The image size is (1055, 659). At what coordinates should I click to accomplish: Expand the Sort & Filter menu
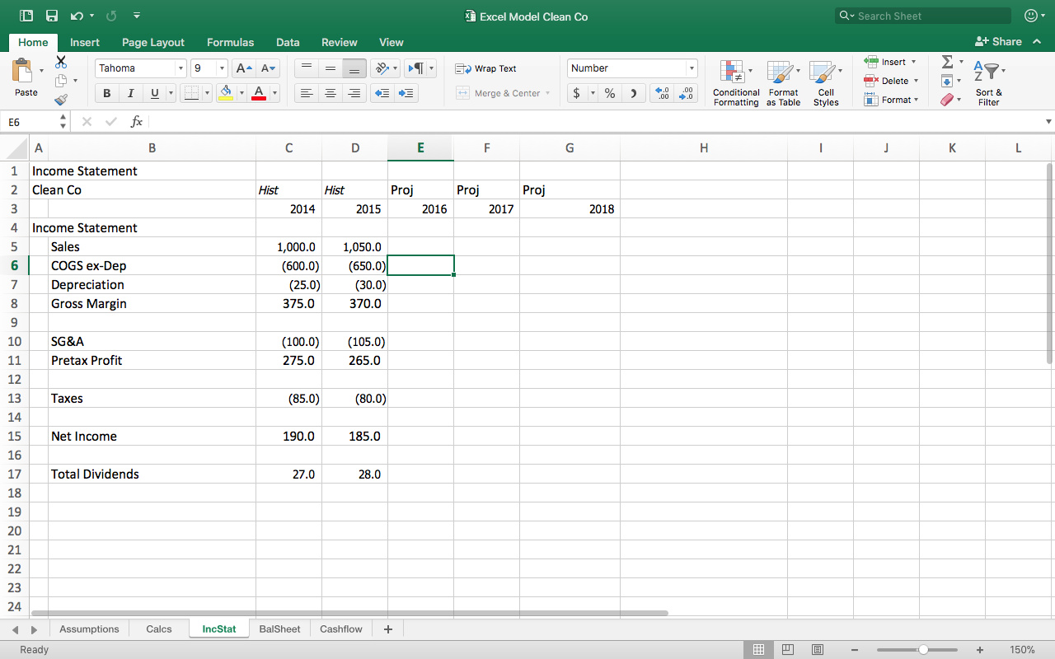[x=988, y=83]
